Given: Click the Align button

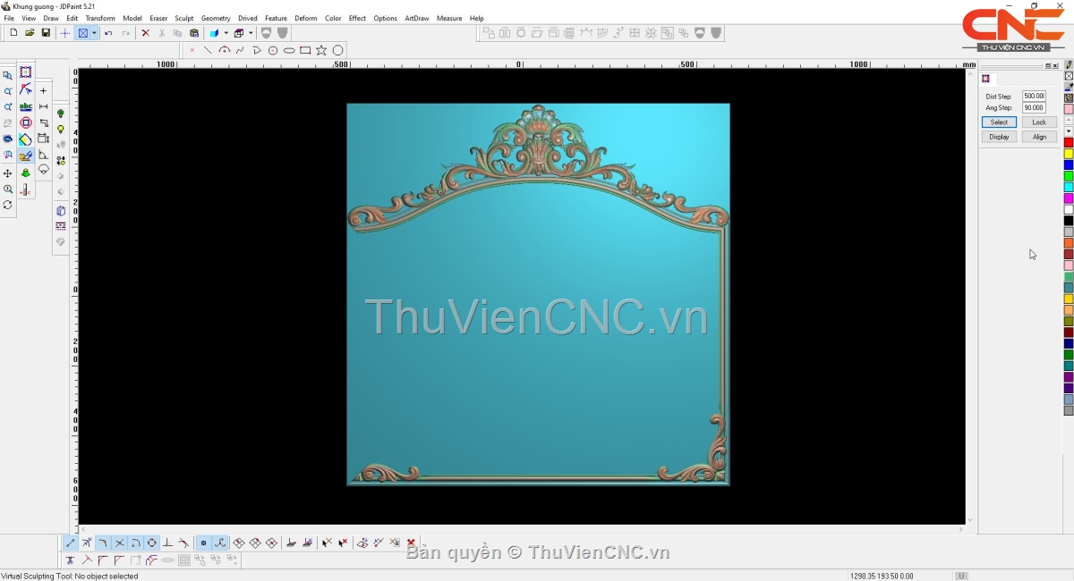Looking at the screenshot, I should (1039, 137).
